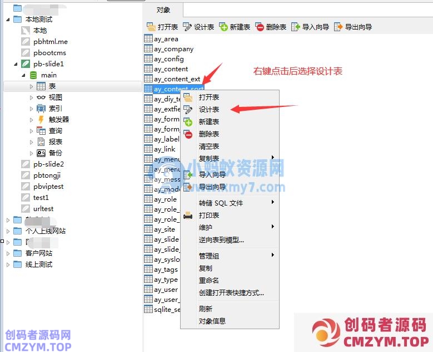Switch to the 对象 tab
This screenshot has height=352, width=433.
pos(163,10)
